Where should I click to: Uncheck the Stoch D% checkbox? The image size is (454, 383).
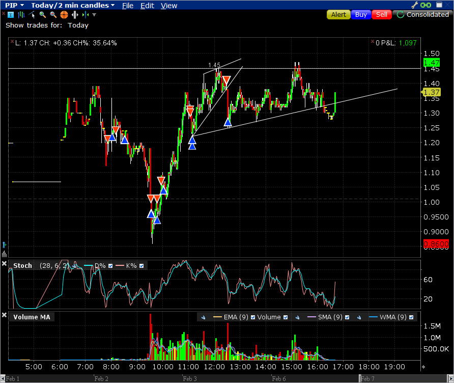pyautogui.click(x=110, y=266)
